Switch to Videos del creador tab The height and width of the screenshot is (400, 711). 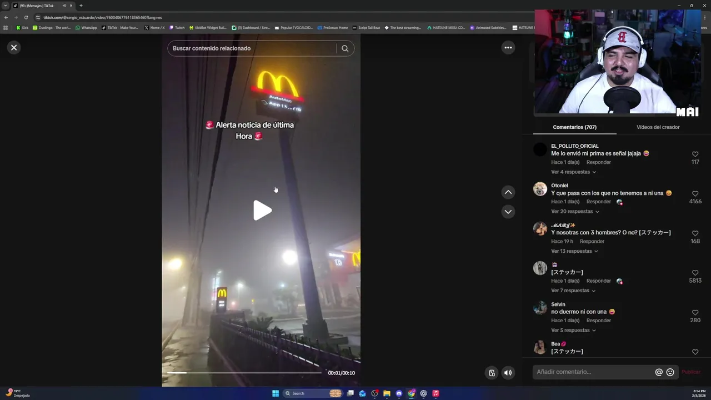pyautogui.click(x=658, y=127)
